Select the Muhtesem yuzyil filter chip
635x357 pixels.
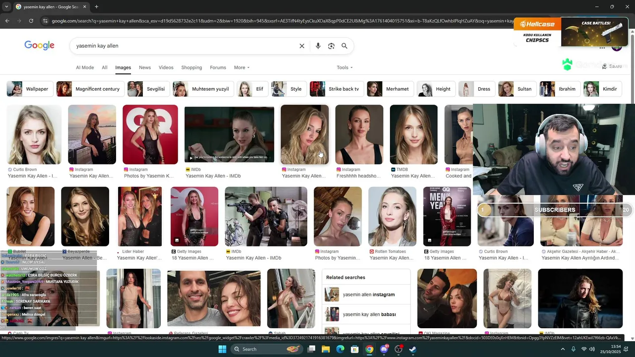coord(203,89)
